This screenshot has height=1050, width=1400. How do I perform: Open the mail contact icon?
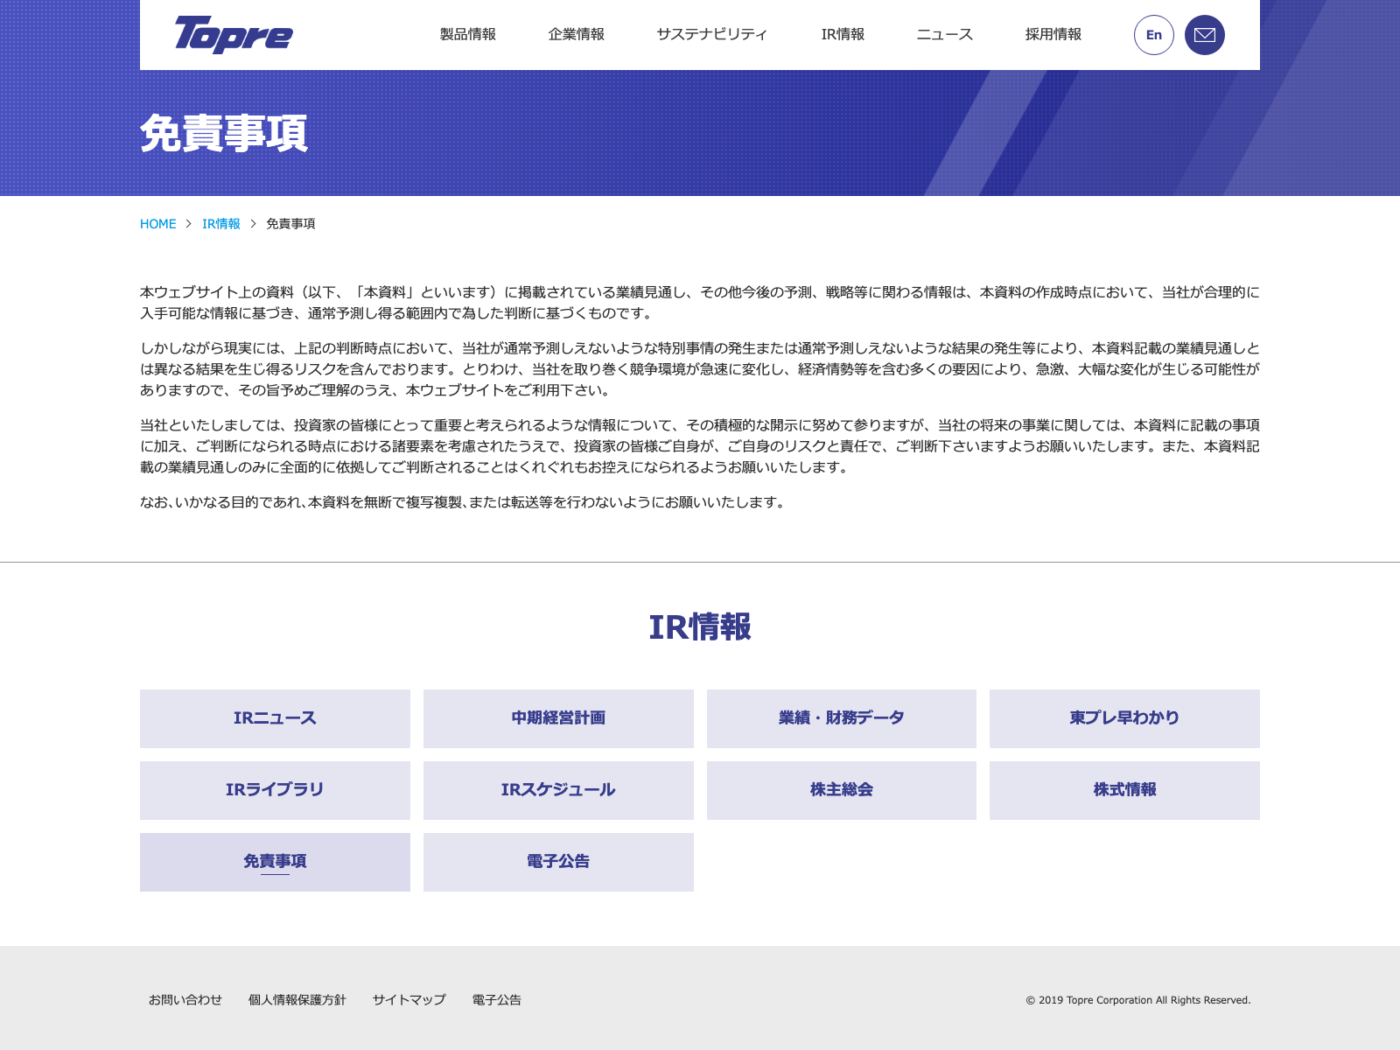[x=1204, y=35]
